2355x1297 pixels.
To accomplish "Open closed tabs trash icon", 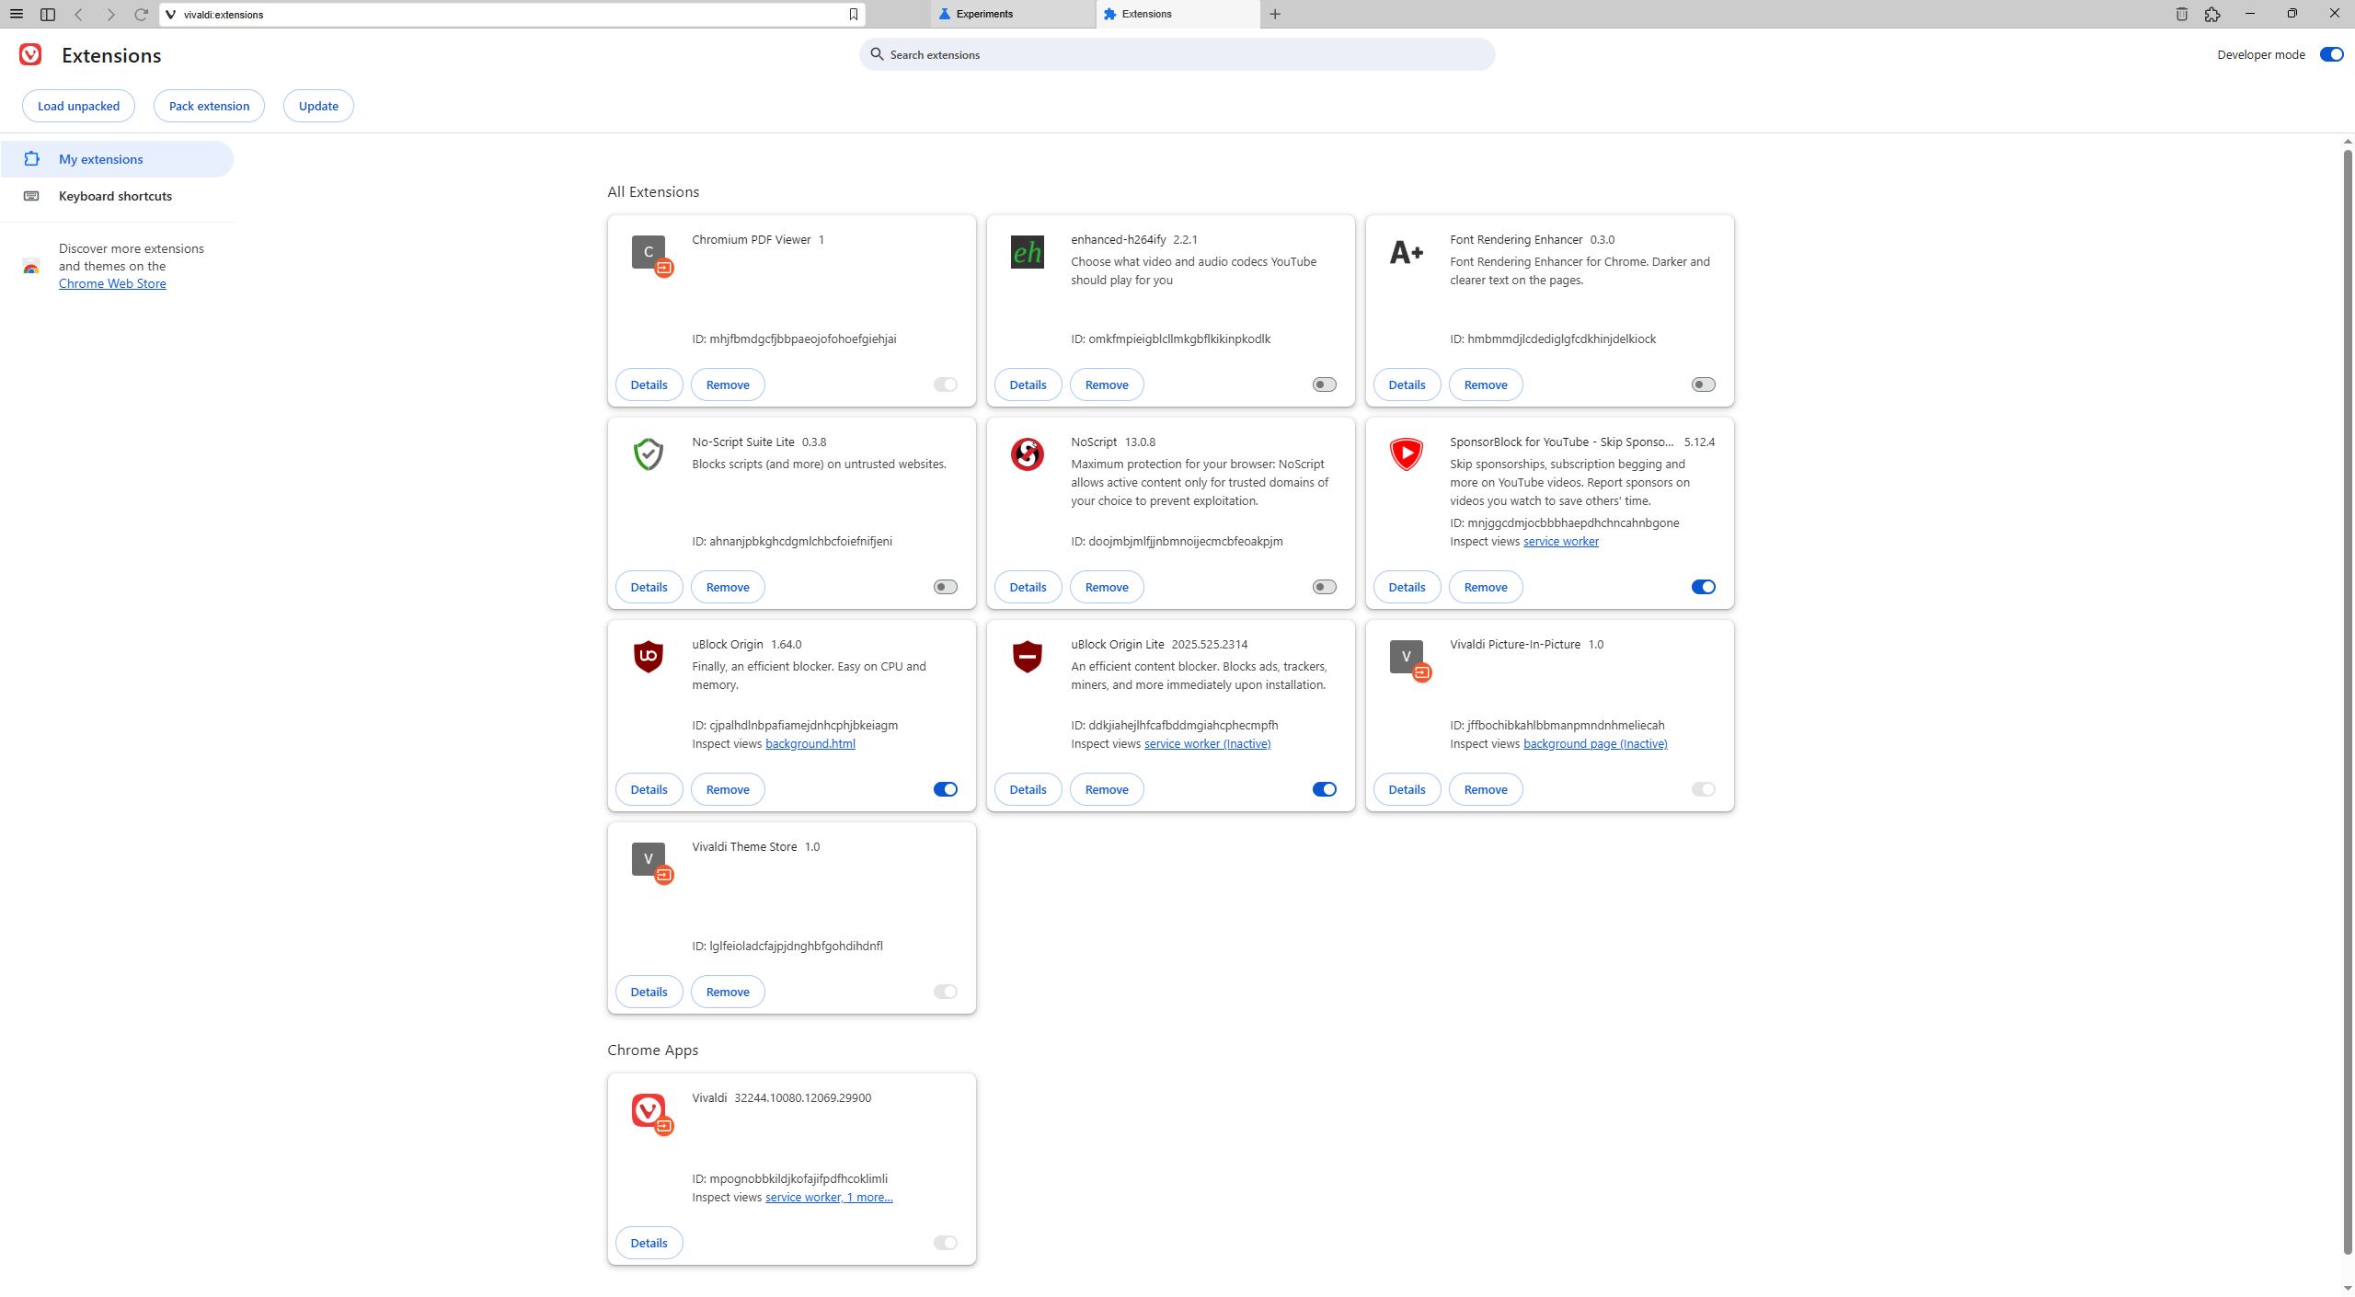I will [2181, 14].
